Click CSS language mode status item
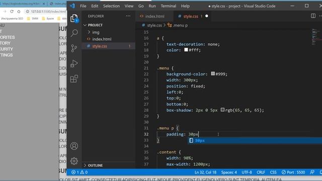Viewport: 322px width, 181px height. coord(273,172)
